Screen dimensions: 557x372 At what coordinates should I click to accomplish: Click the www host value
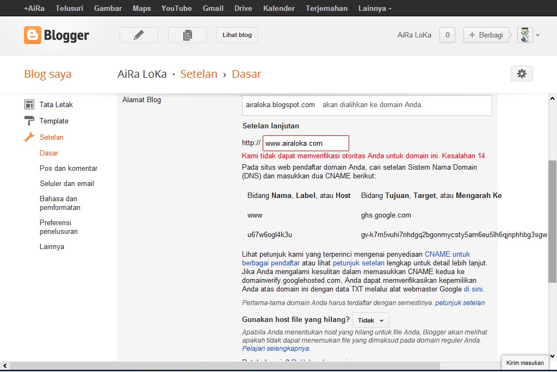tap(255, 215)
